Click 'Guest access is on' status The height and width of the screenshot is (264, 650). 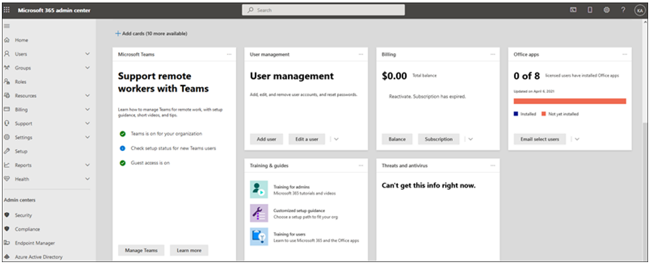click(150, 163)
